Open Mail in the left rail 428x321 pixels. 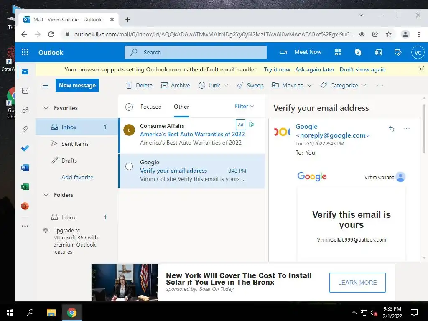[x=25, y=71]
